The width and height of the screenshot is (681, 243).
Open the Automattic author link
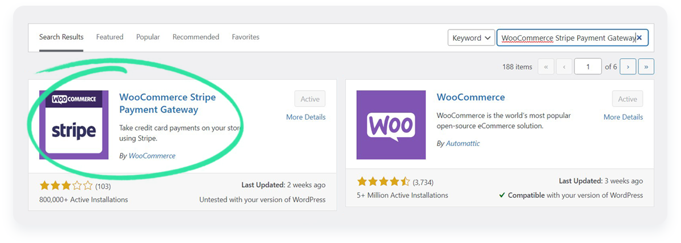pyautogui.click(x=463, y=144)
